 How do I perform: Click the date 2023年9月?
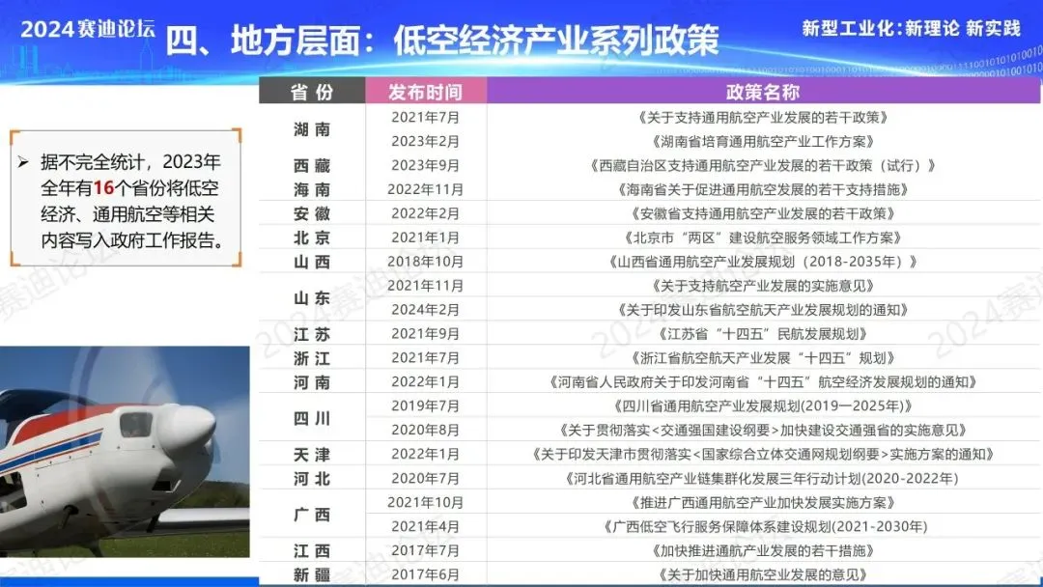pyautogui.click(x=426, y=165)
